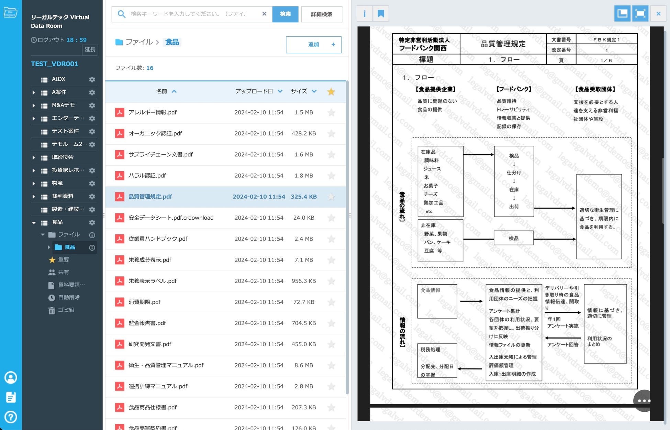
Task: Toggle favorite star for ハラル認証.pdf
Action: point(331,176)
